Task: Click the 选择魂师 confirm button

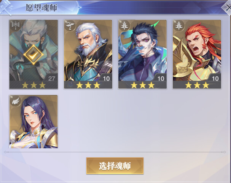Action: coord(115,166)
